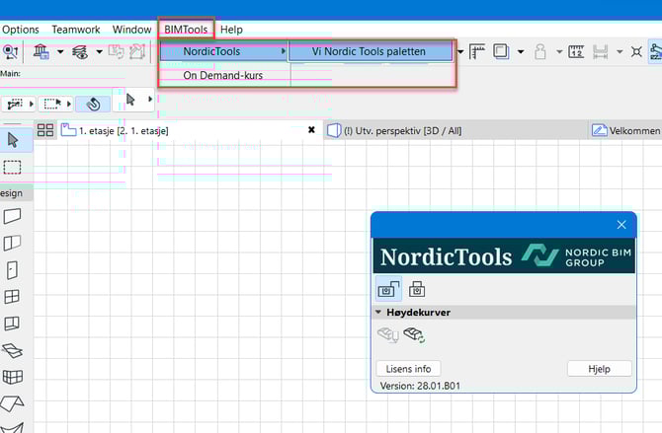Open the dropdown next to the trace reference icon
Image resolution: width=662 pixels, height=433 pixels.
pos(521,52)
